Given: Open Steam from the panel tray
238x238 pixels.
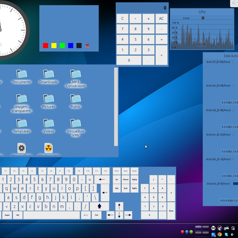Looking at the screenshot, I should [220, 228].
